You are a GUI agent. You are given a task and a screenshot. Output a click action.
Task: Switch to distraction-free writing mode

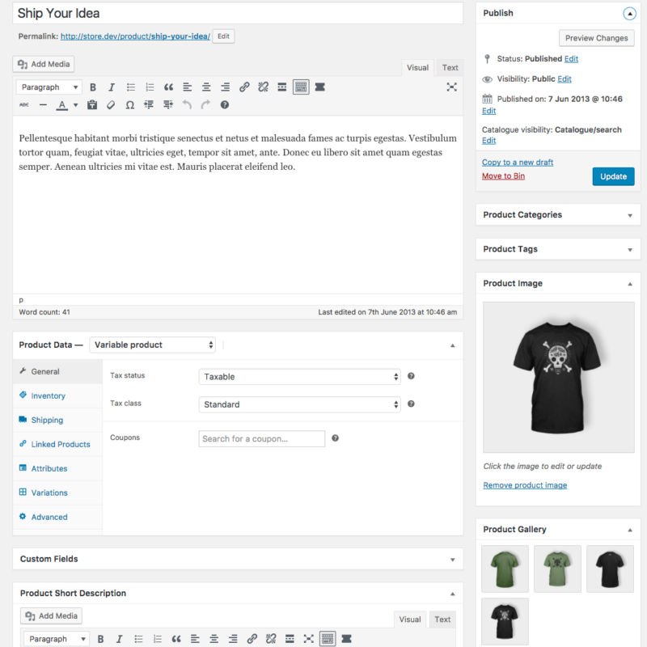(x=452, y=87)
